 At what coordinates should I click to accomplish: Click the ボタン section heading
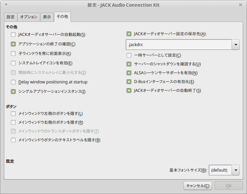(x=11, y=106)
